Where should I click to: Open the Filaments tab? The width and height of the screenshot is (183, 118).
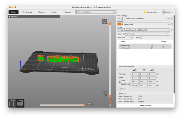tap(41, 12)
